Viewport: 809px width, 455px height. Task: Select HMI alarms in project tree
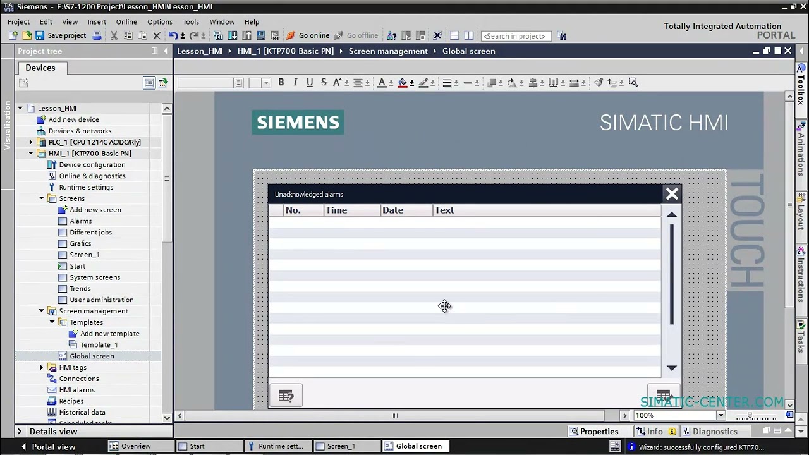coord(76,390)
